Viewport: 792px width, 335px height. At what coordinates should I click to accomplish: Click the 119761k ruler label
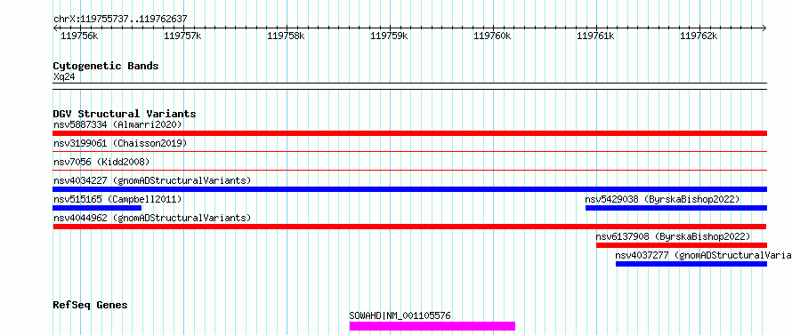point(595,36)
